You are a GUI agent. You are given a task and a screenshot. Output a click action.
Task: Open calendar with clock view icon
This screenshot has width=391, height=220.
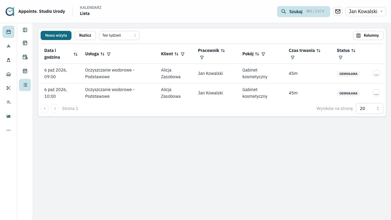[25, 57]
